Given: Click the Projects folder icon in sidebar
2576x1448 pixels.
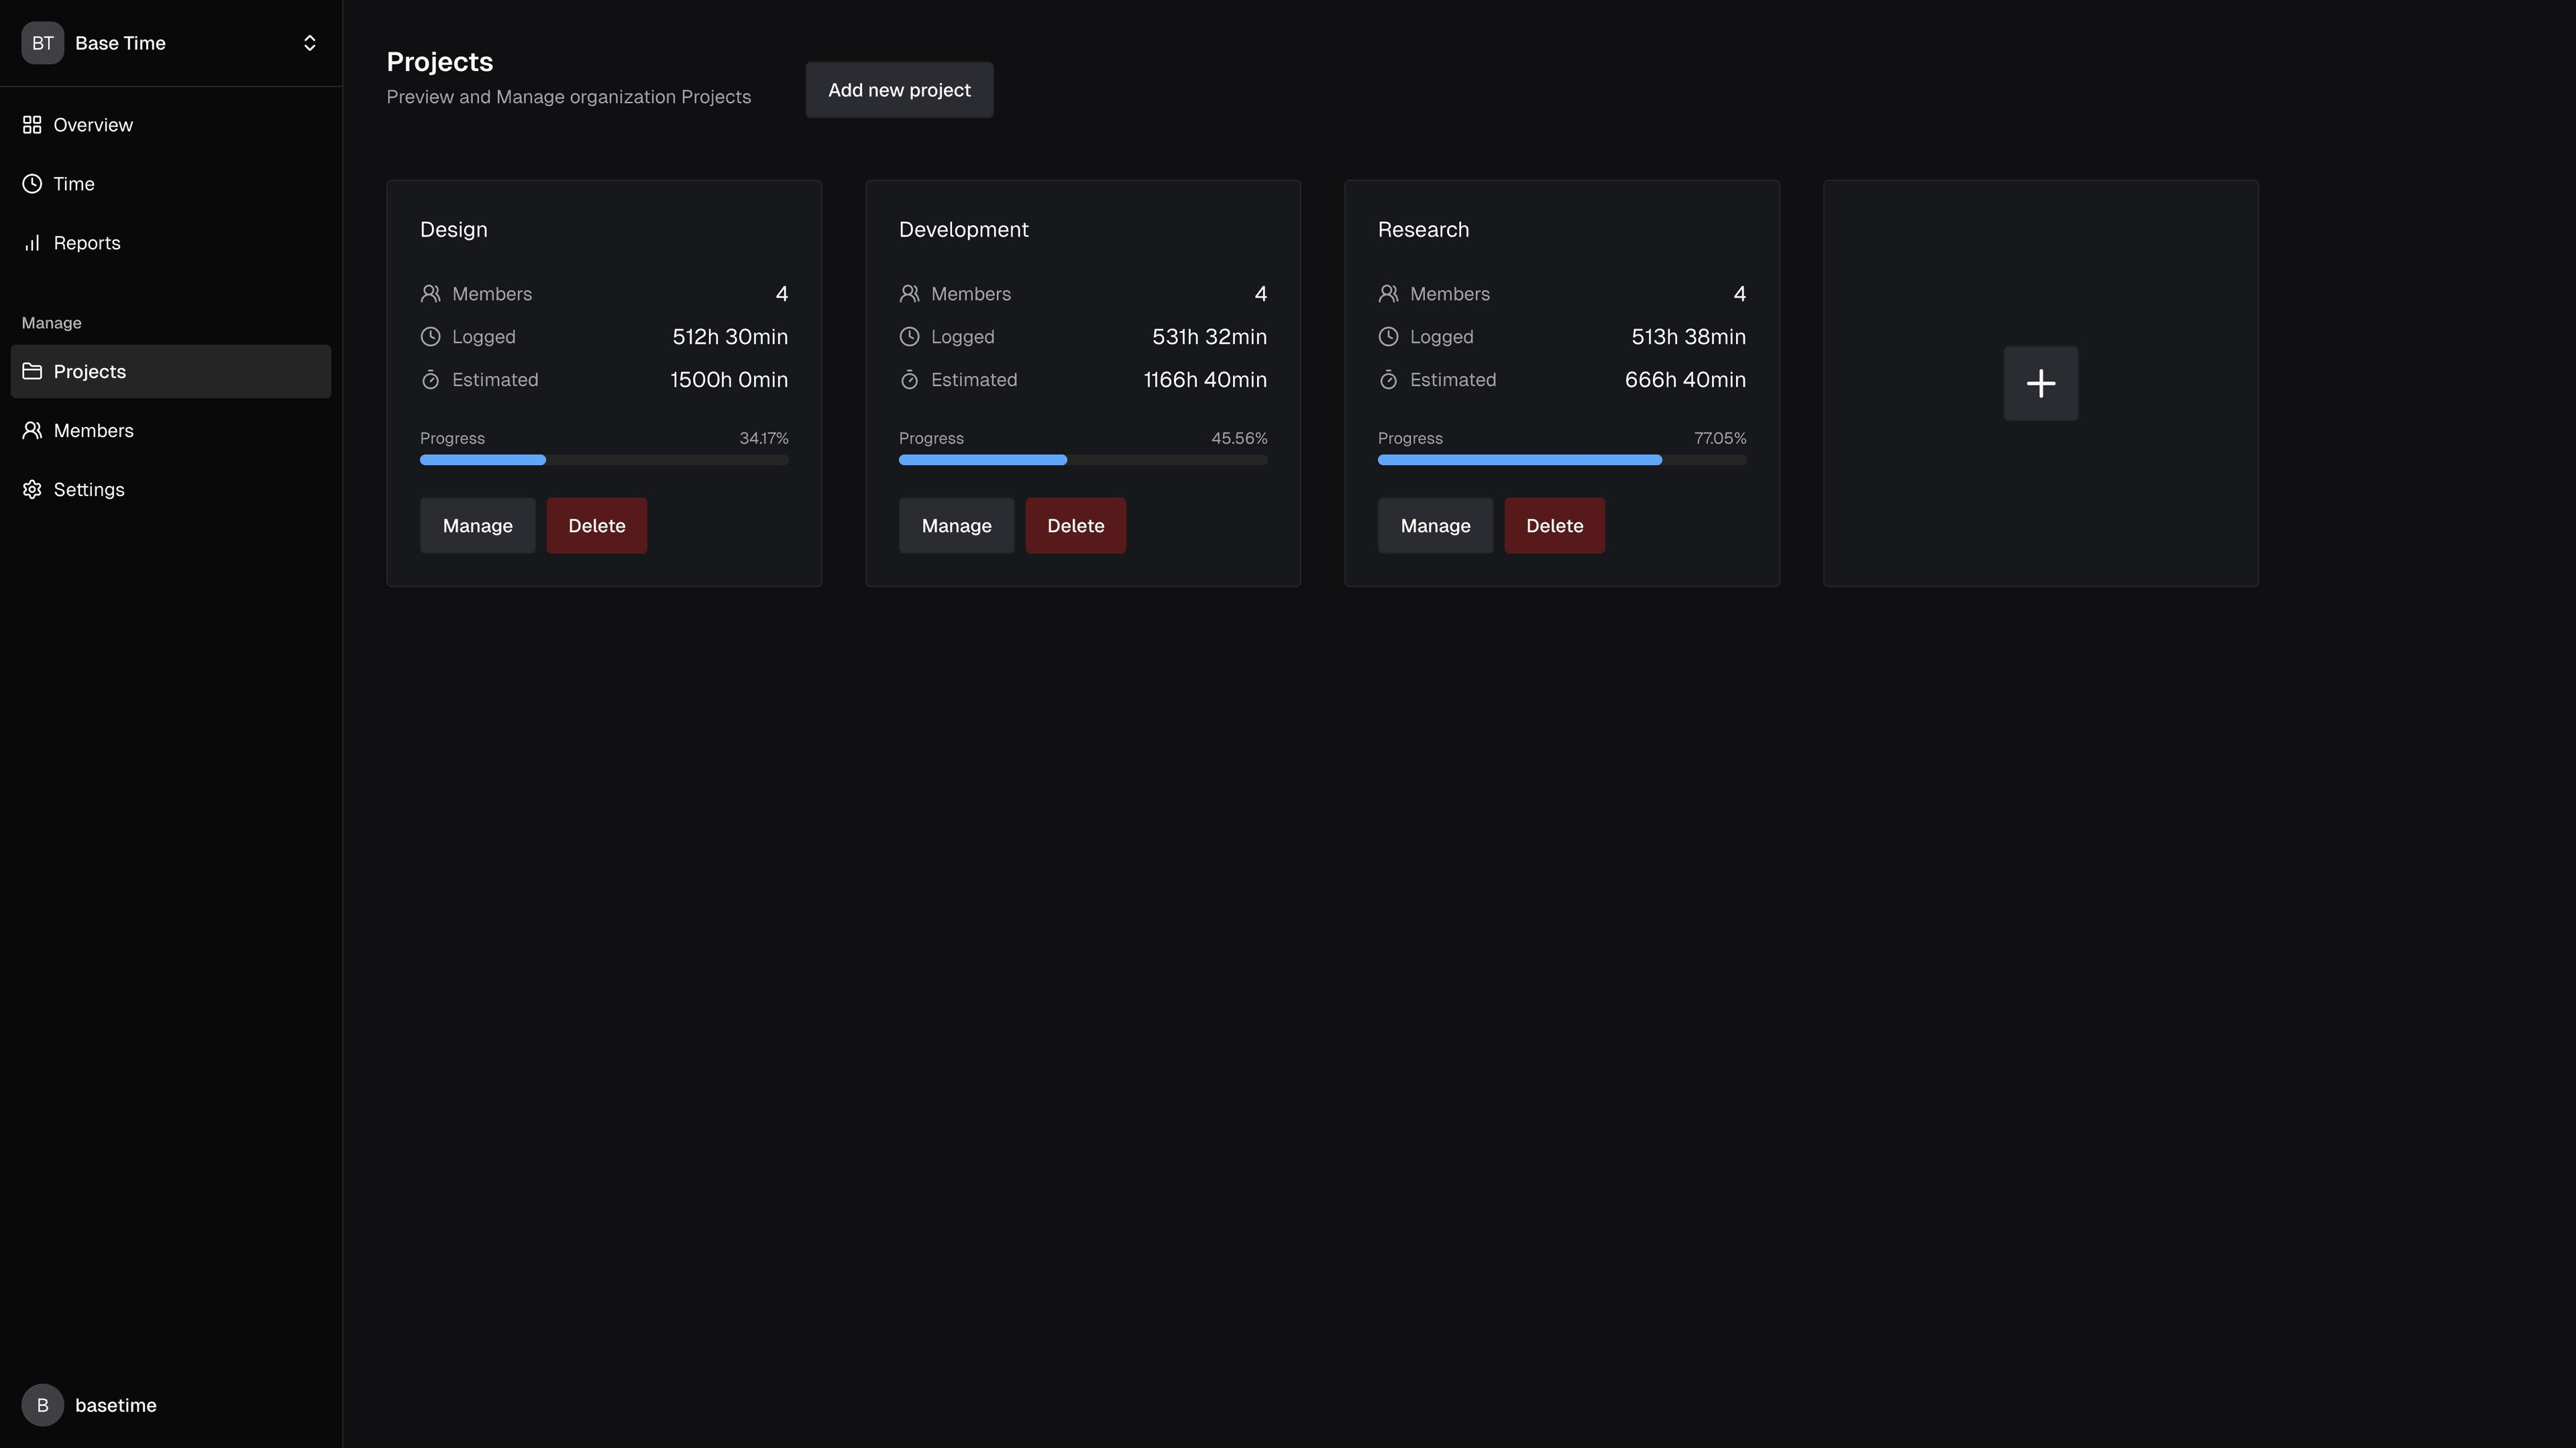Looking at the screenshot, I should pyautogui.click(x=32, y=372).
